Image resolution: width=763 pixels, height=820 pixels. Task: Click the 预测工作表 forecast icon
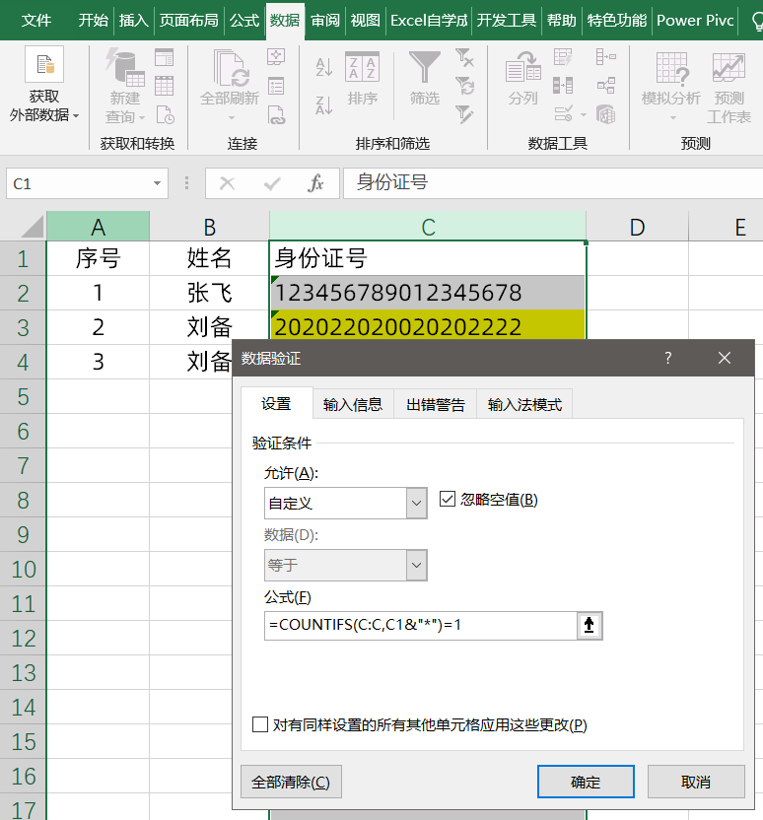pos(728,68)
